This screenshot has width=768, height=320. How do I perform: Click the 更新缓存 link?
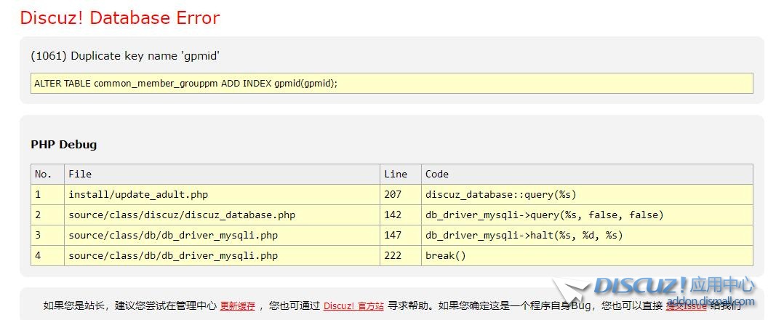click(x=238, y=306)
